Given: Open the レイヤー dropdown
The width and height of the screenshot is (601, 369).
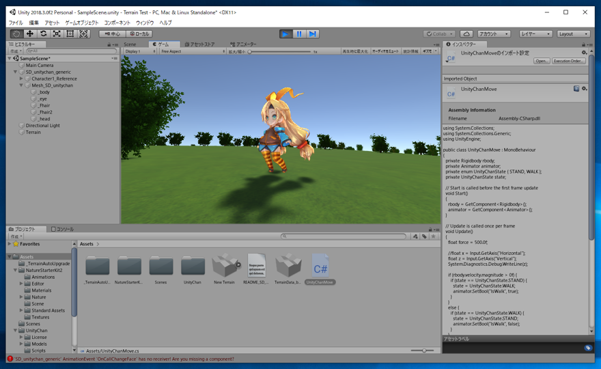Looking at the screenshot, I should pyautogui.click(x=535, y=33).
